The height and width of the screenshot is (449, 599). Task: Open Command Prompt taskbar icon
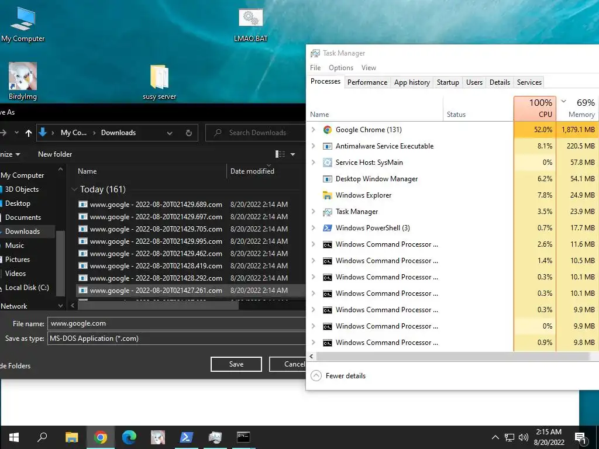[x=243, y=437]
